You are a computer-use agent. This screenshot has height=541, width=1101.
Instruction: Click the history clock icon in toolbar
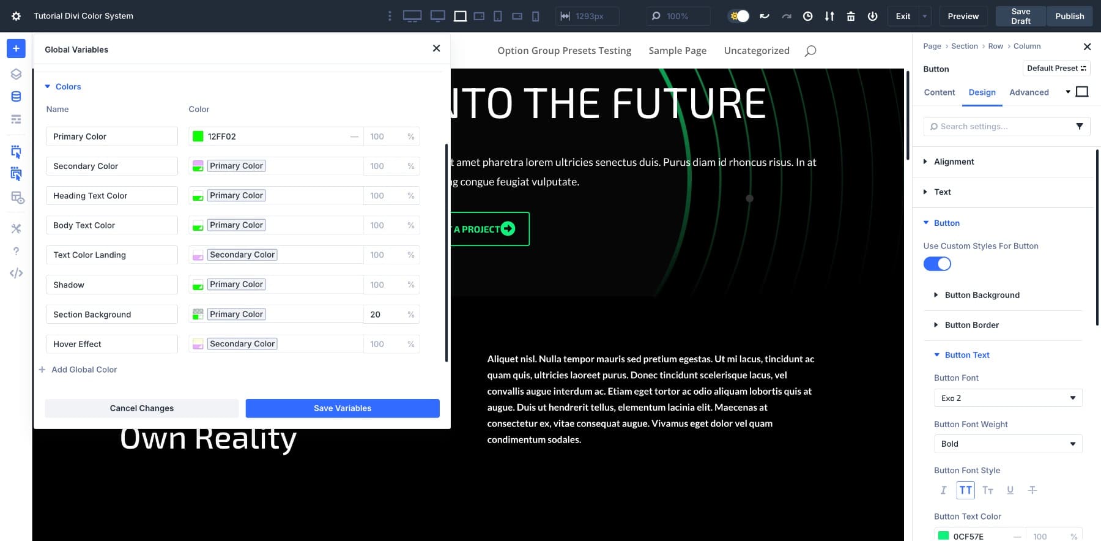[807, 17]
